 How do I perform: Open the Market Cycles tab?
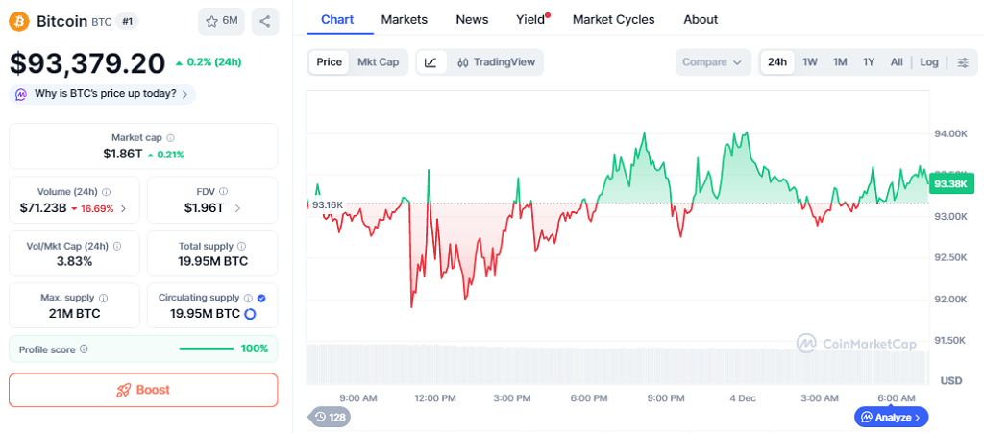click(614, 19)
